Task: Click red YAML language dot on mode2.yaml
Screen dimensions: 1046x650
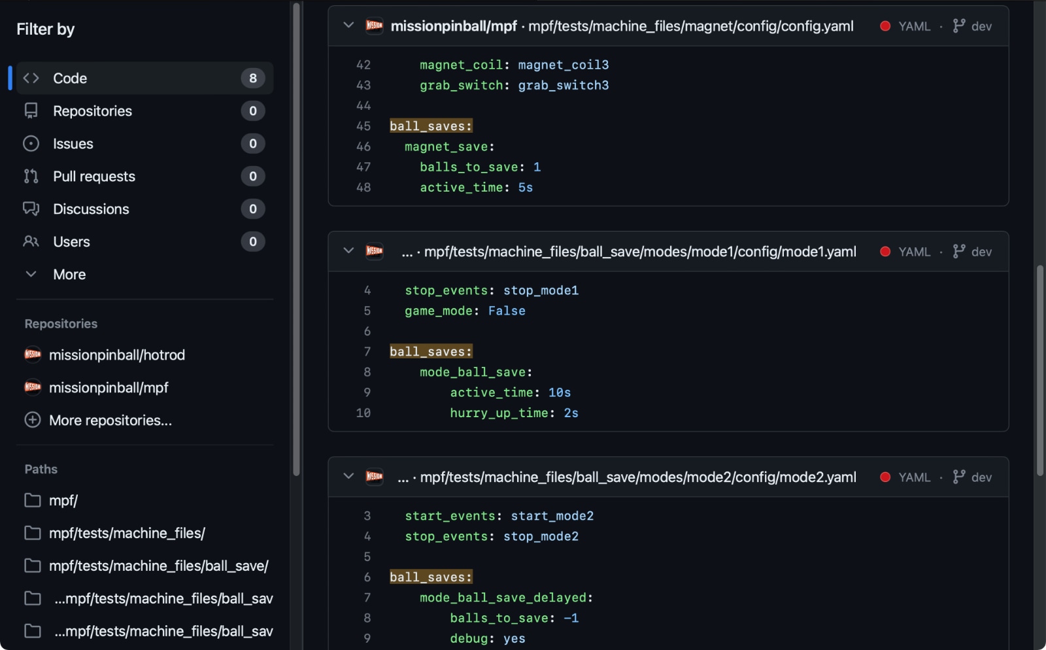Action: click(885, 477)
